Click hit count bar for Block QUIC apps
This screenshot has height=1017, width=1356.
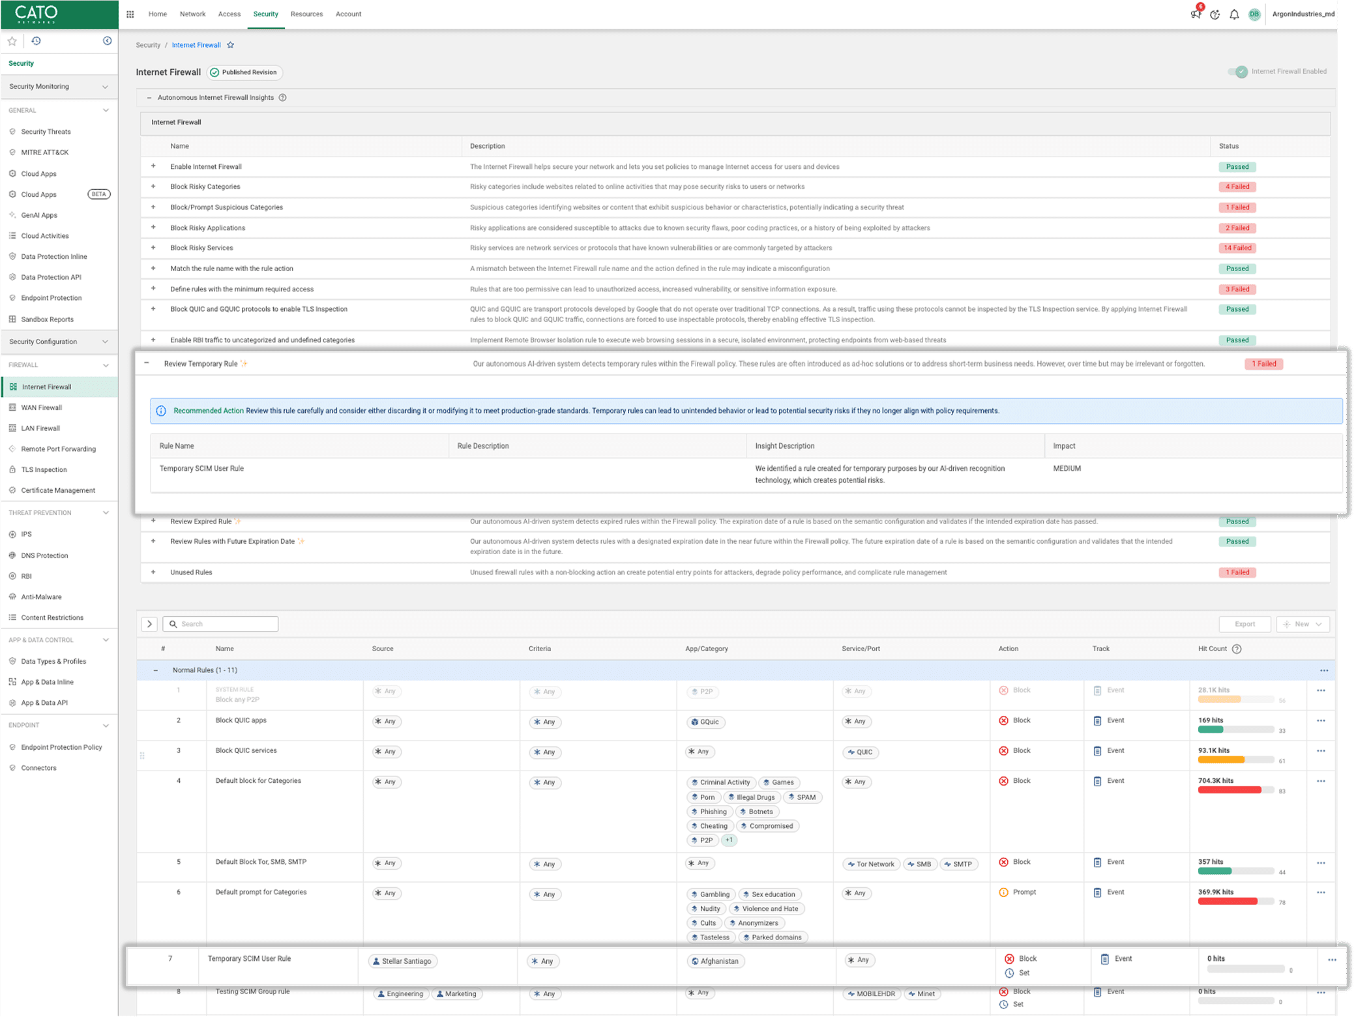point(1236,730)
